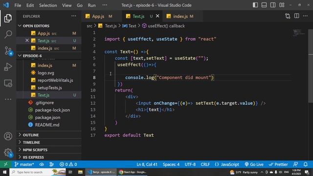Click Windows taskbar search box
This screenshot has width=313, height=176.
[38, 172]
